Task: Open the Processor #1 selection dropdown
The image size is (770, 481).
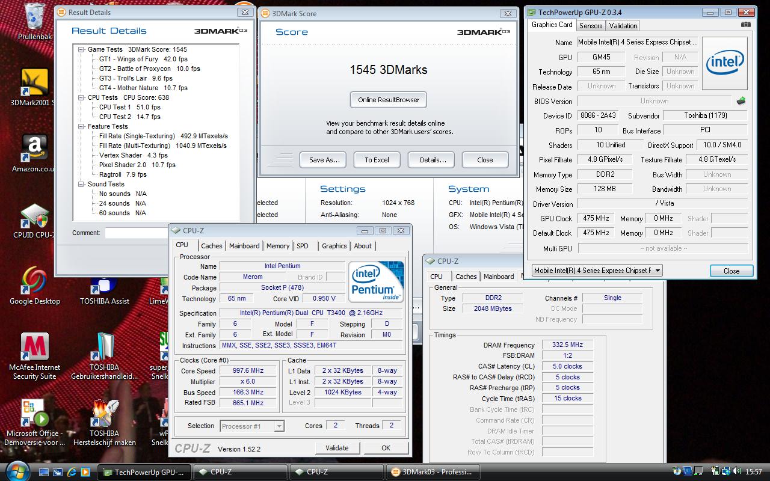Action: 279,426
